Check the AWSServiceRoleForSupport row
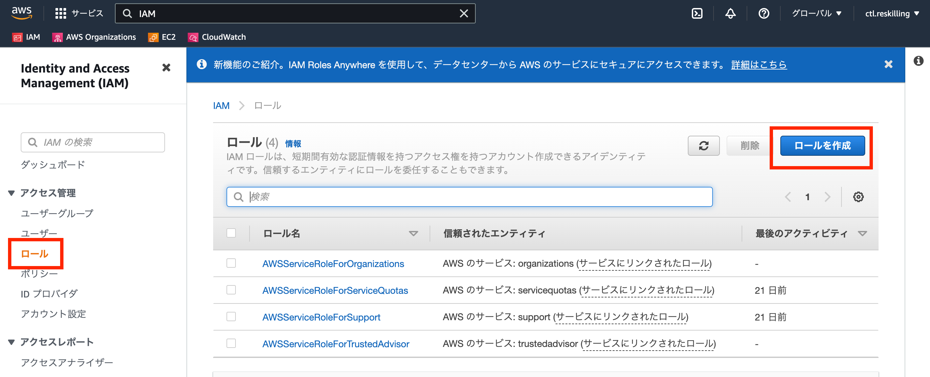The height and width of the screenshot is (377, 930). click(x=231, y=317)
